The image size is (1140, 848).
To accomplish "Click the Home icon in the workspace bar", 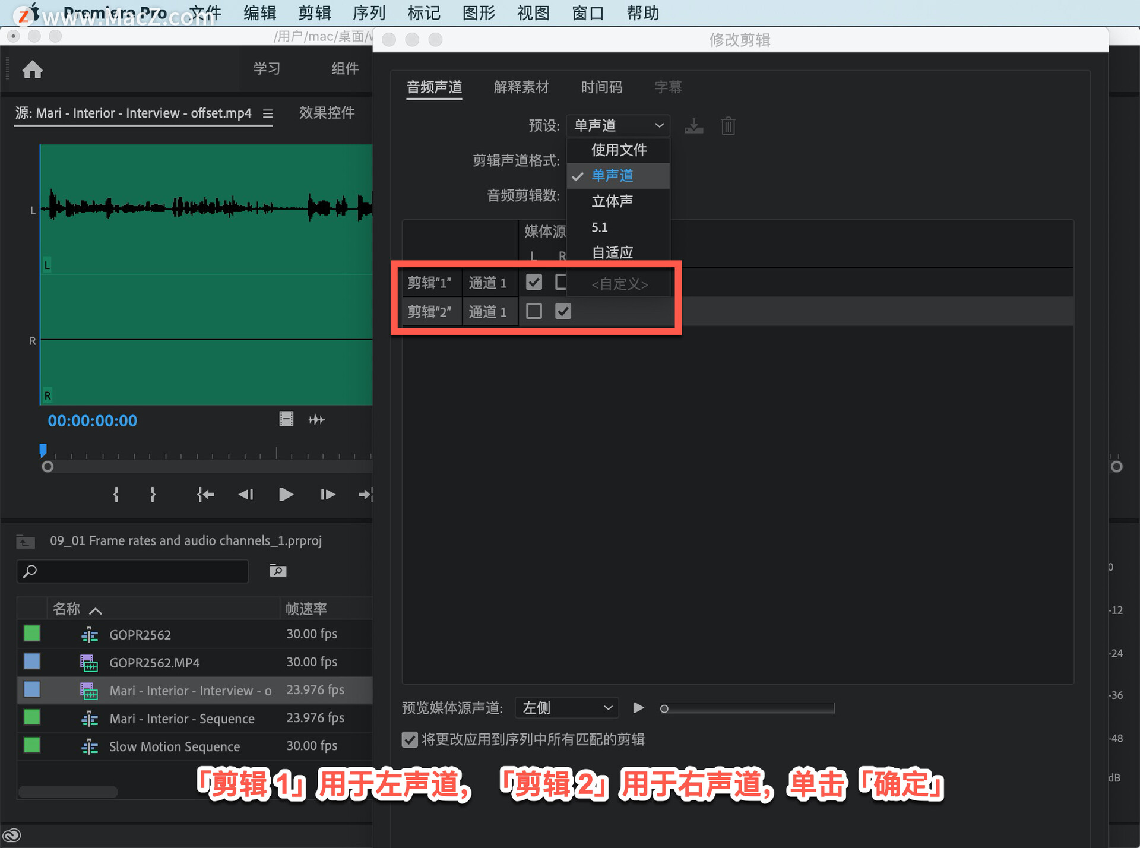I will click(x=33, y=70).
